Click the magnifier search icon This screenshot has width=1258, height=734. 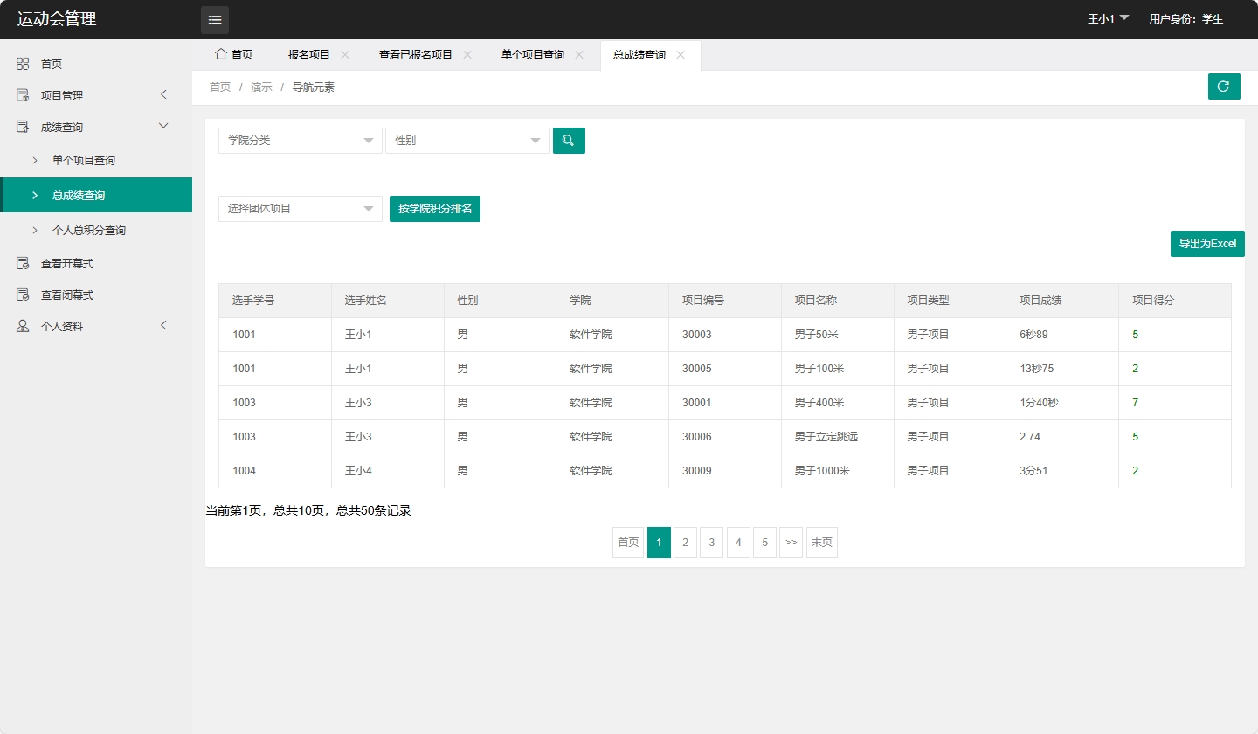coord(569,140)
